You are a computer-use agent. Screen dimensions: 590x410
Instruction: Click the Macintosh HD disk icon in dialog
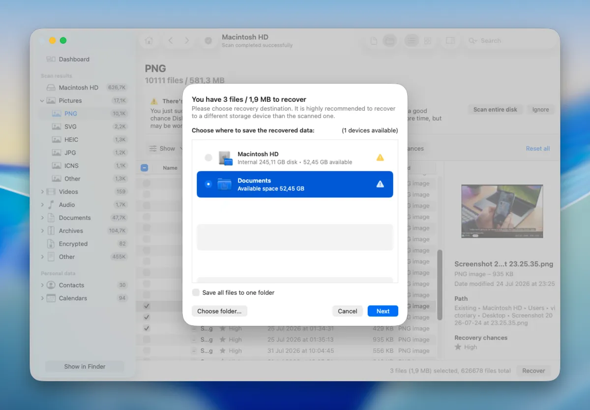click(x=225, y=158)
